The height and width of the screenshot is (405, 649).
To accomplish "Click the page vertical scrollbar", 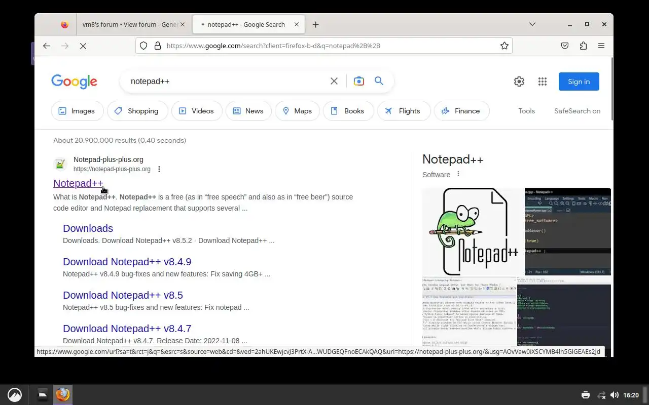I will coord(612,89).
